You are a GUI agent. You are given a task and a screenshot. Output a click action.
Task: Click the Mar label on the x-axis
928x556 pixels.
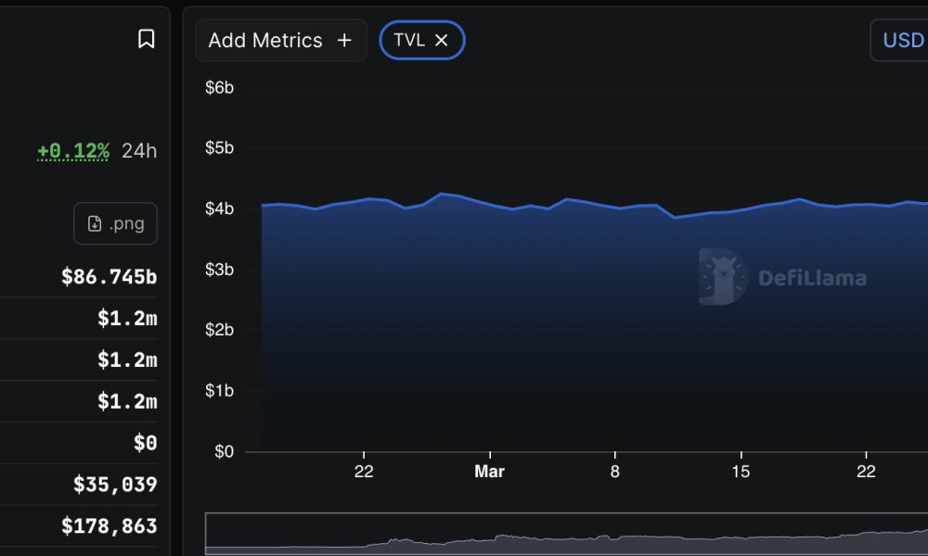[489, 471]
